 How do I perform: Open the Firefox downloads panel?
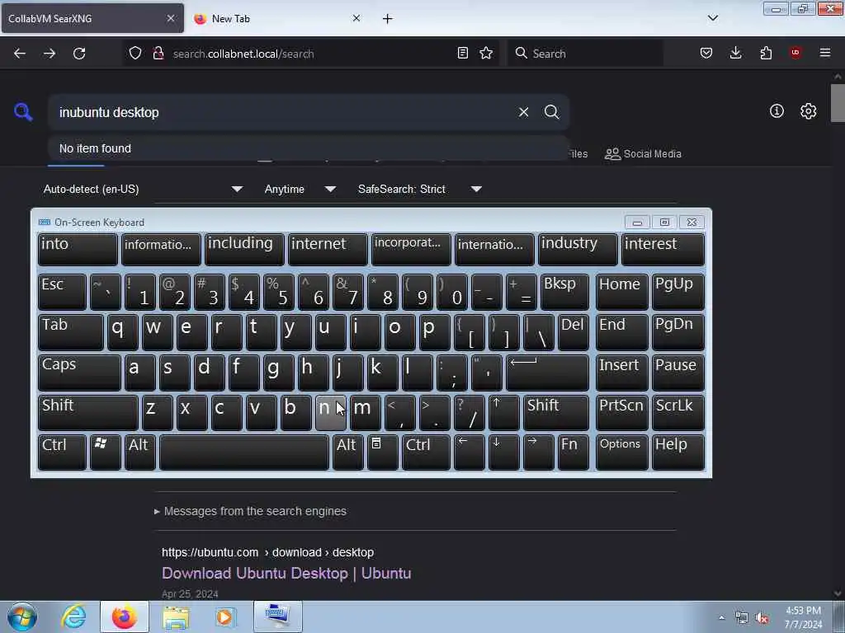pyautogui.click(x=735, y=54)
